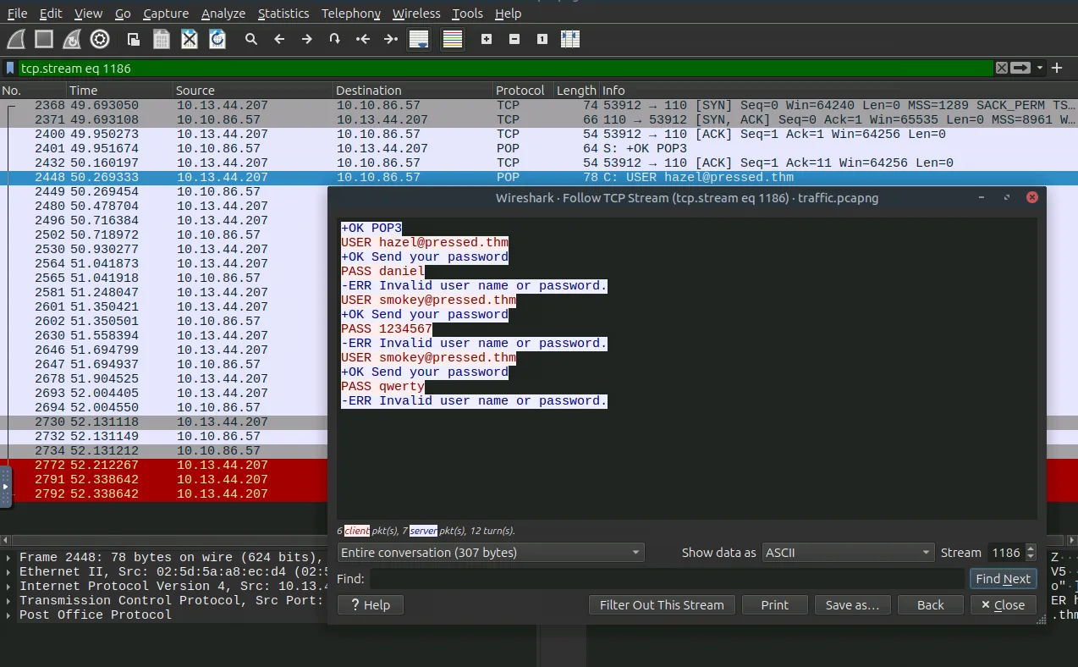The width and height of the screenshot is (1078, 667).
Task: Click the close capture file icon
Action: (190, 39)
